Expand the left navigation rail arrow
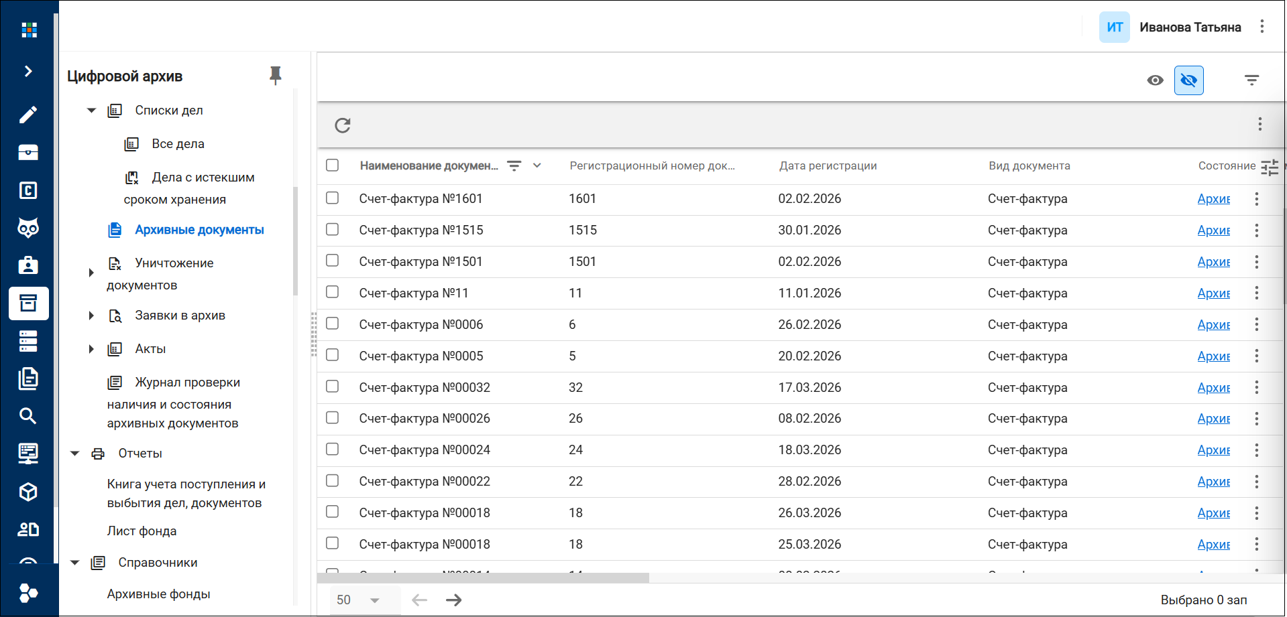 (28, 71)
